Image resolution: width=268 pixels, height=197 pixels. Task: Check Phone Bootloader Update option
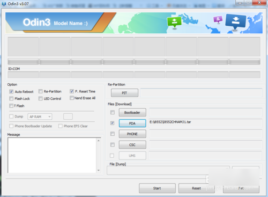[11, 126]
